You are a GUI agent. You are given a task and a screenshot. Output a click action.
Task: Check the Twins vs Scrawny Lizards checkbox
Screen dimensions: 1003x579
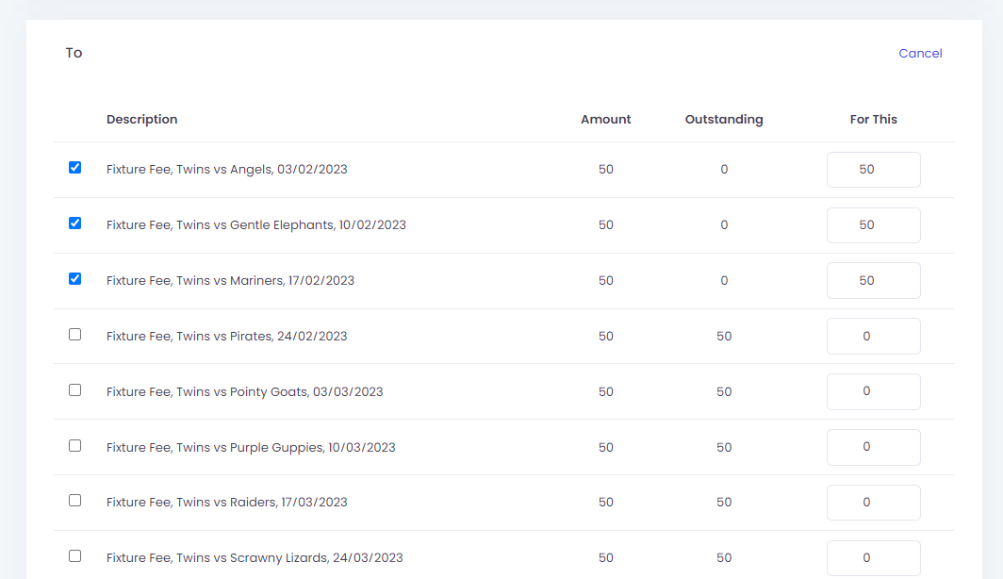point(74,556)
